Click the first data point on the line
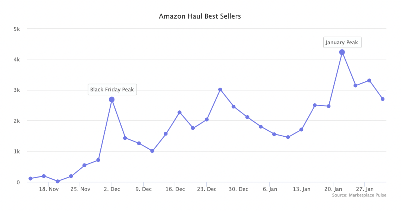Viewport: 402px width, 211px height. point(30,179)
